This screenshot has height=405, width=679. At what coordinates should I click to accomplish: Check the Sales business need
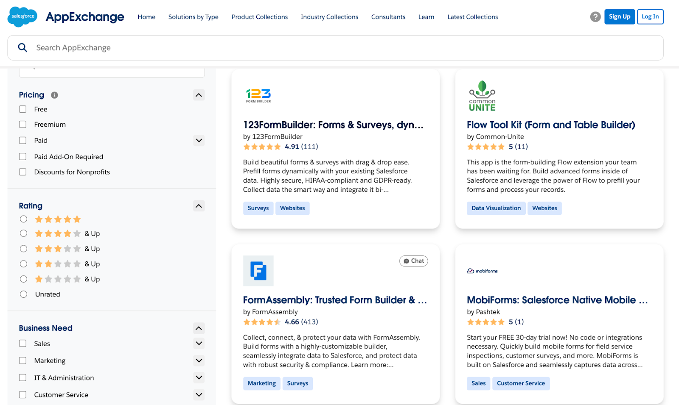23,344
